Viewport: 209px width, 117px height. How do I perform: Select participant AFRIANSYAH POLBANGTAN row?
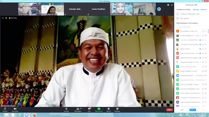click(191, 98)
